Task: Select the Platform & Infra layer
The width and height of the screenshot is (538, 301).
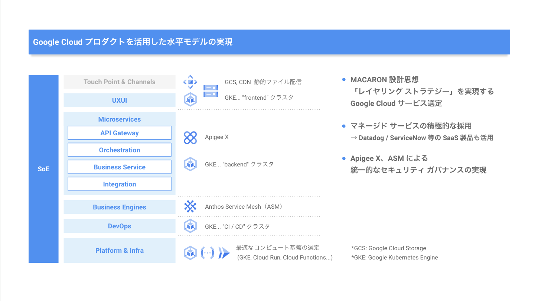Action: pos(120,251)
